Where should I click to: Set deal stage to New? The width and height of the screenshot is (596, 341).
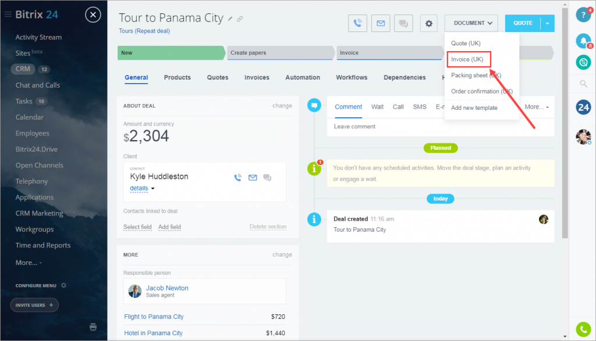[x=171, y=53]
